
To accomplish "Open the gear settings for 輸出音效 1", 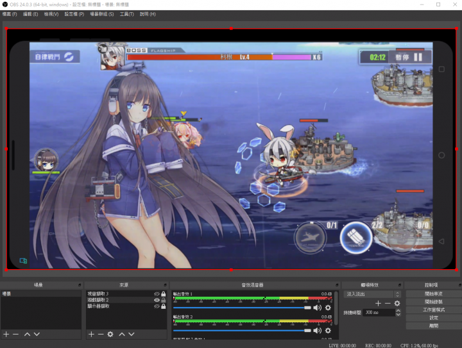I will [x=328, y=308].
